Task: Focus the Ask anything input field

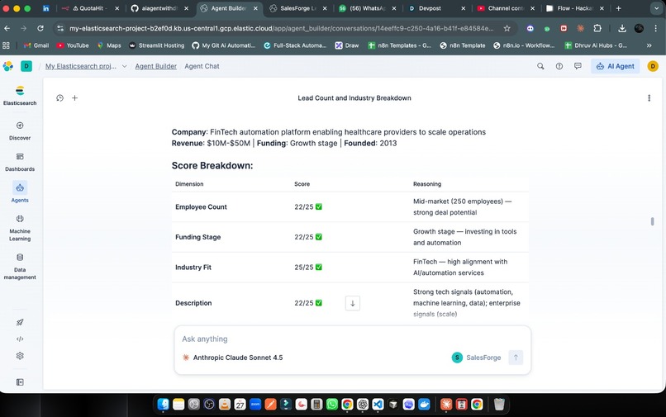Action: (352, 339)
